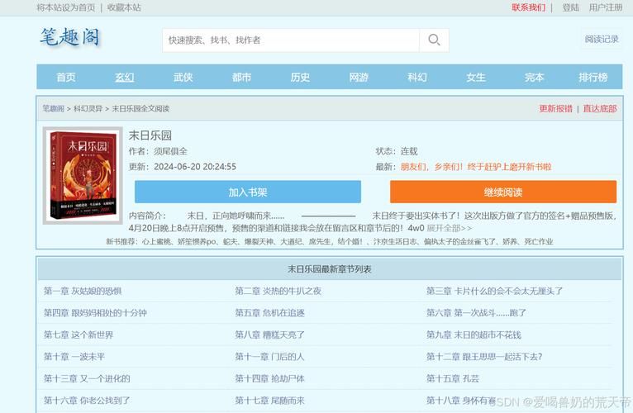Image resolution: width=633 pixels, height=413 pixels.
Task: Open the 末日乐园 book cover thumbnail
Action: [83, 176]
